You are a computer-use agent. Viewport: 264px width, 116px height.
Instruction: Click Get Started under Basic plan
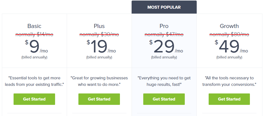(x=34, y=99)
